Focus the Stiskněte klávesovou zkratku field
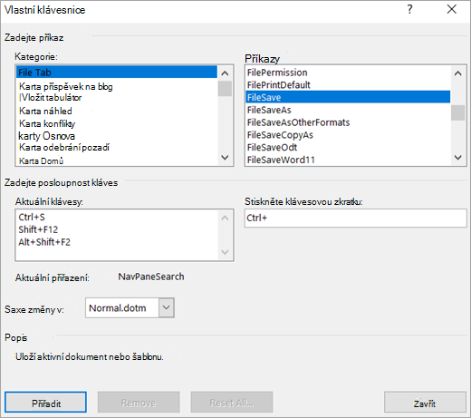The width and height of the screenshot is (471, 418). pos(355,218)
